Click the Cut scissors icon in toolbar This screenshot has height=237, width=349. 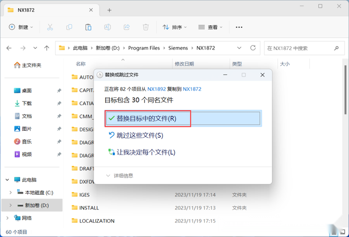point(50,27)
